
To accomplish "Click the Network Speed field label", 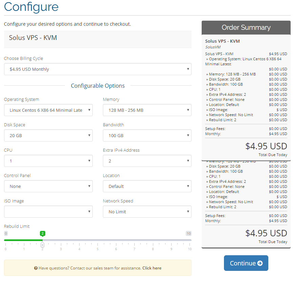I will click(118, 201).
